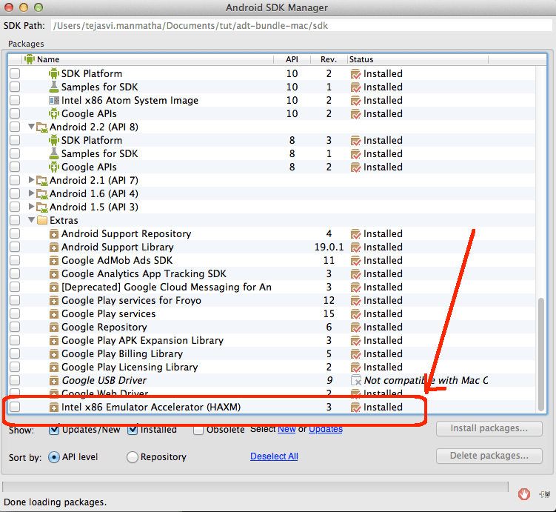556x512 pixels.
Task: Click the New link to select new packages
Action: click(x=287, y=429)
